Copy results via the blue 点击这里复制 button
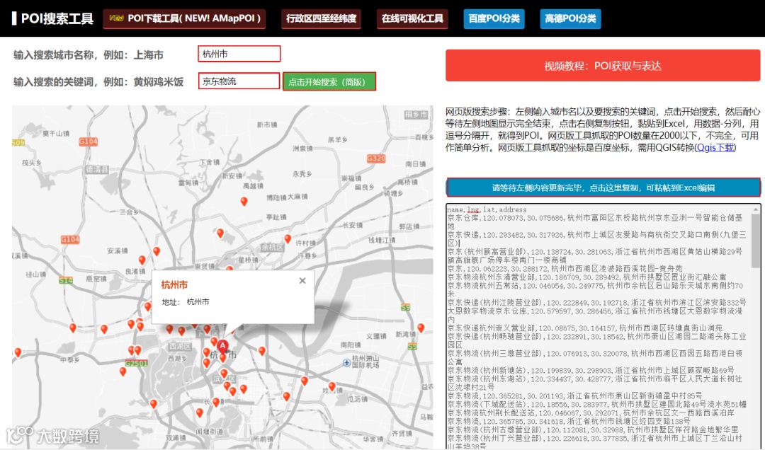Image resolution: width=765 pixels, height=450 pixels. 603,187
